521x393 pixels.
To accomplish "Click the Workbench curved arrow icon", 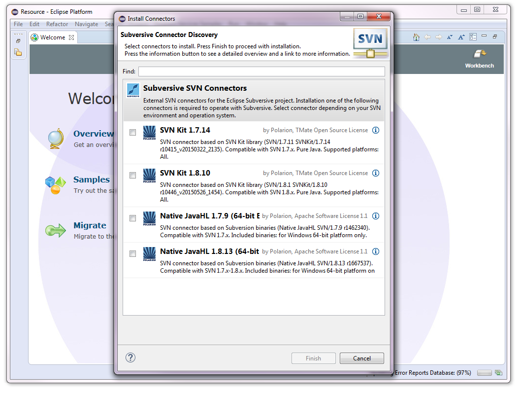I will click(480, 54).
